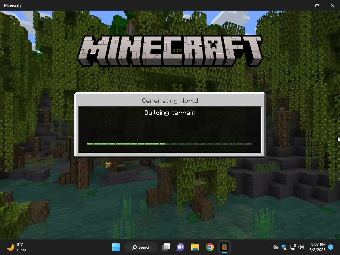
Task: Restore down the Minecraft window
Action: [x=317, y=5]
